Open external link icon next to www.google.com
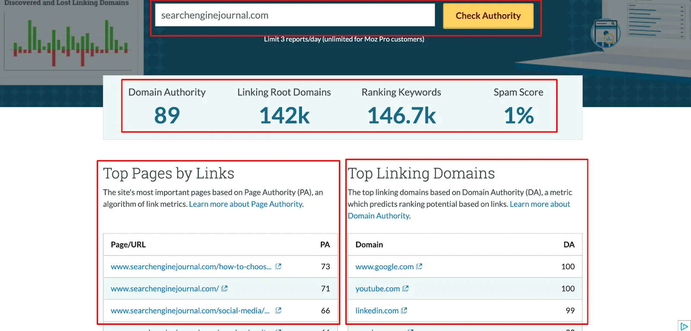 (x=419, y=267)
